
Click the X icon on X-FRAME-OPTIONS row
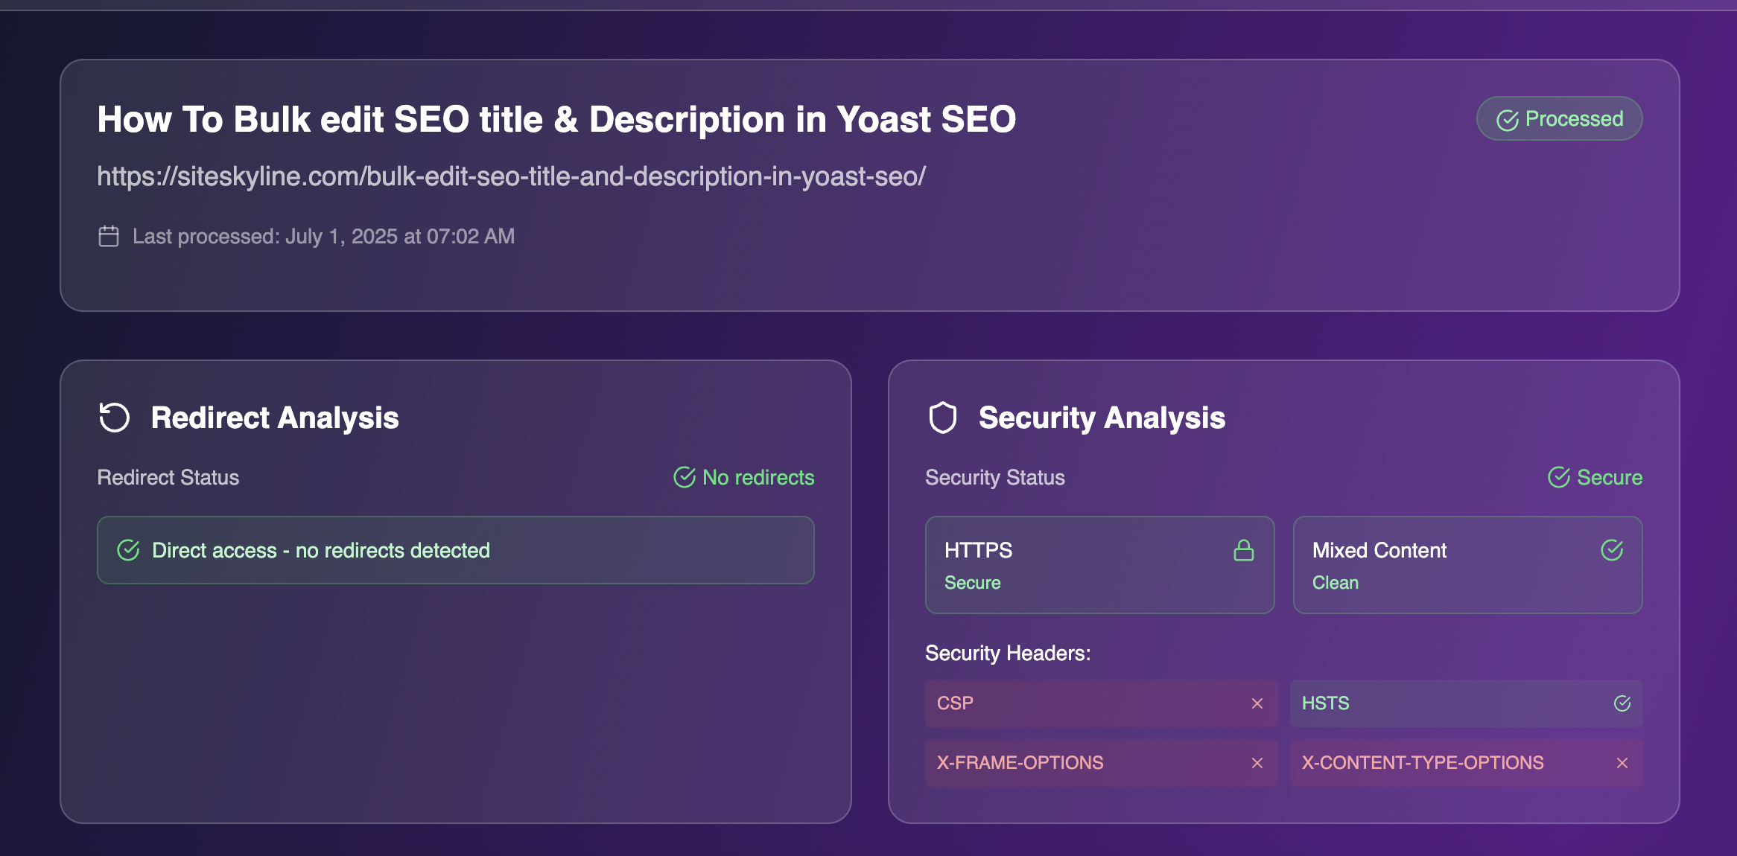pyautogui.click(x=1257, y=763)
